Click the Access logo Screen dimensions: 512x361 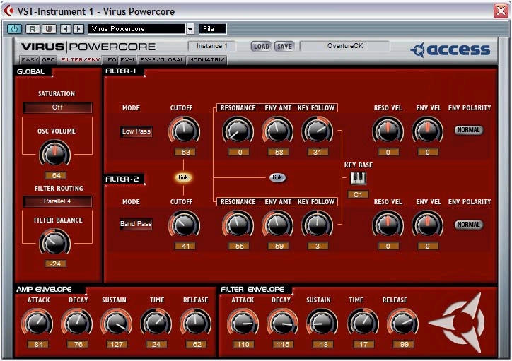point(450,49)
